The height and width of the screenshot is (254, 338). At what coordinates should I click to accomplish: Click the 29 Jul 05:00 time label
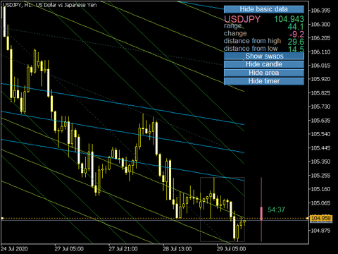coord(231,249)
